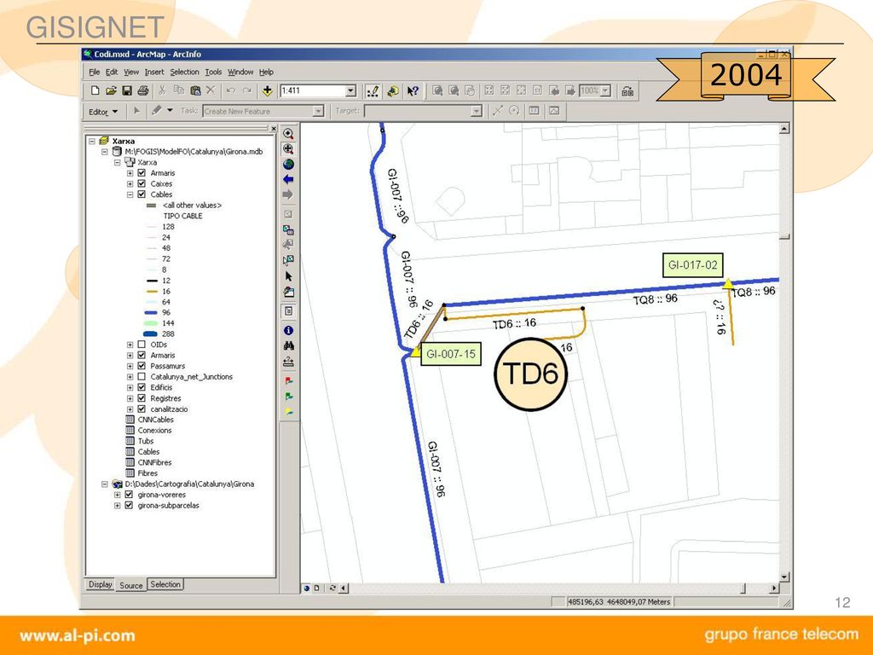The image size is (873, 655).
Task: Expand the girona-subparcelas layer node
Action: 118,506
